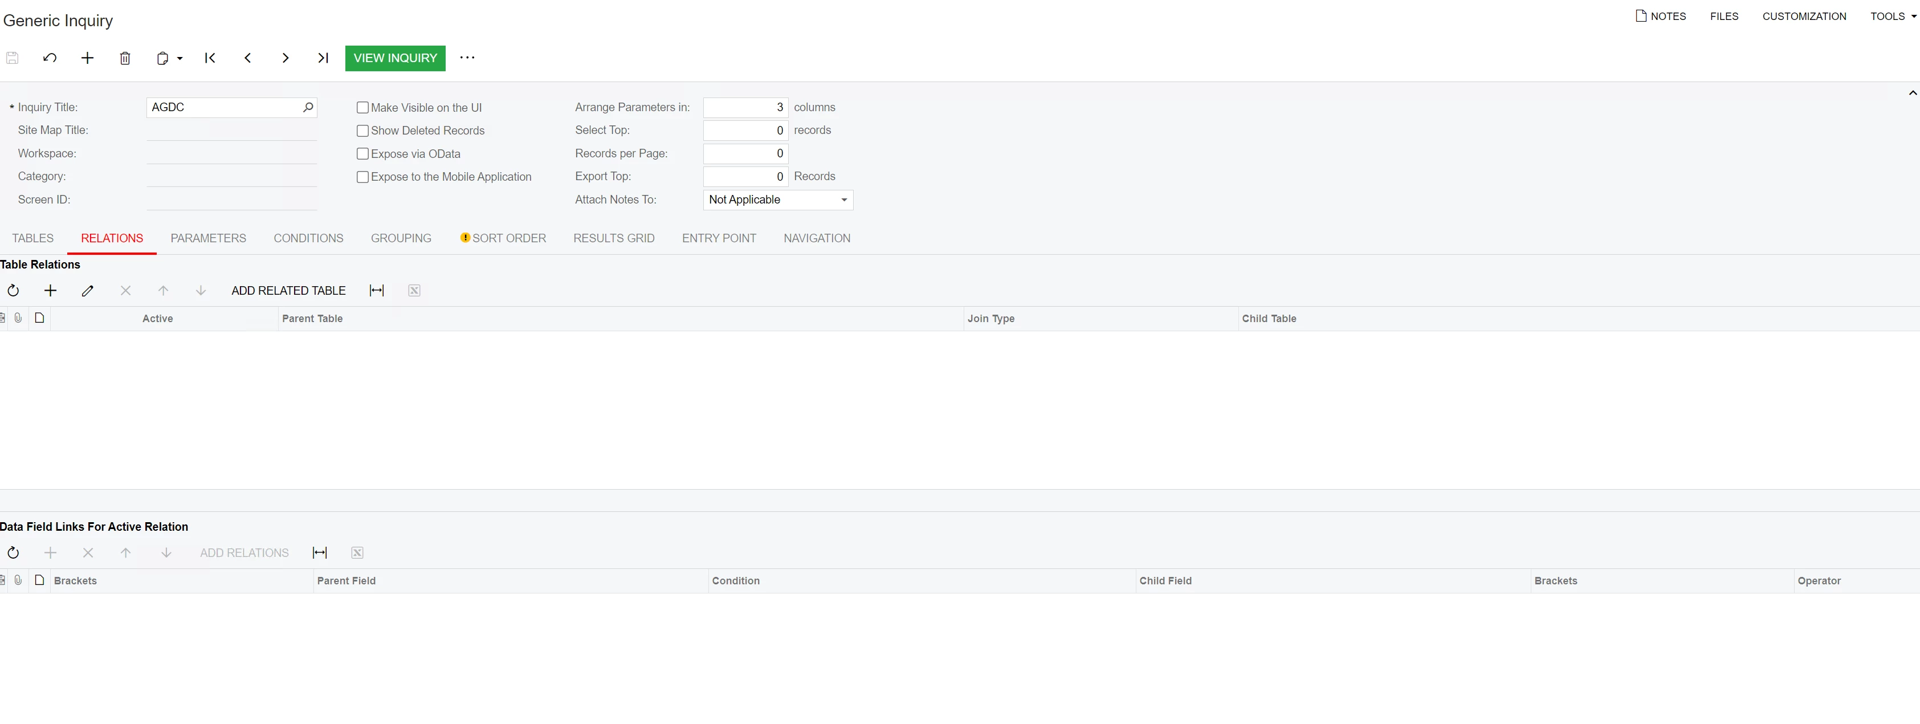The height and width of the screenshot is (724, 1920).
Task: Check Show Deleted Records option
Action: click(363, 131)
